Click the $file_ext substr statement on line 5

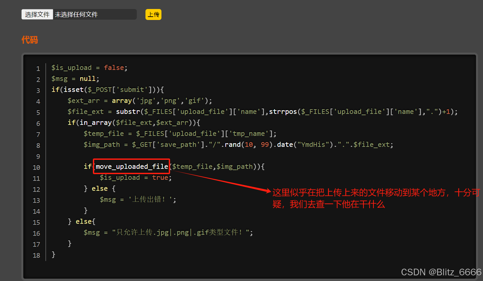click(x=263, y=112)
